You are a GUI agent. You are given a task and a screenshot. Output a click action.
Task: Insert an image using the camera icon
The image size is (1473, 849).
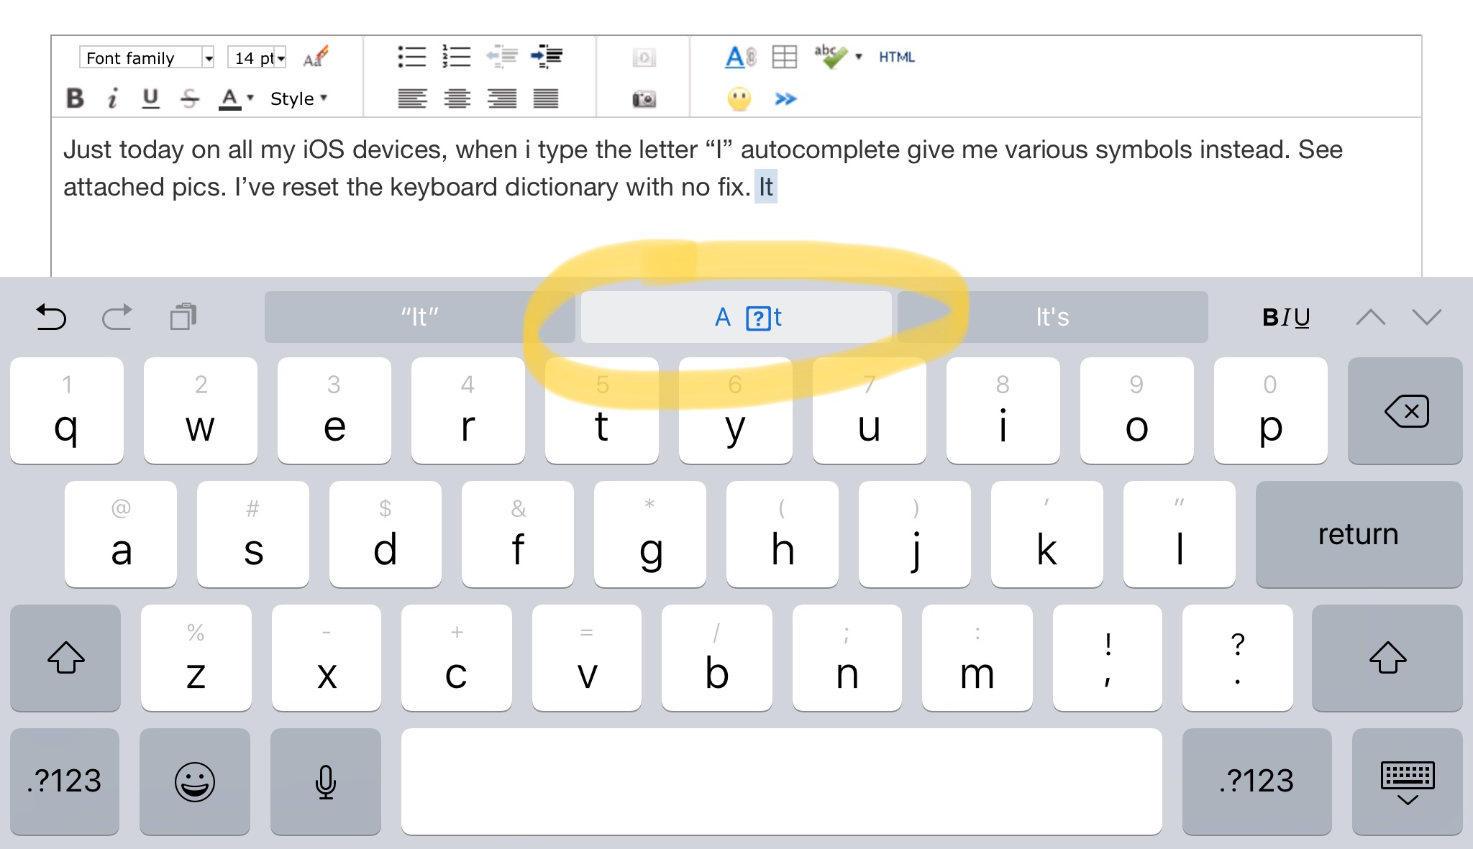(x=644, y=100)
